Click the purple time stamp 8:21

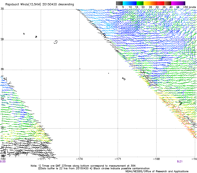(180, 162)
